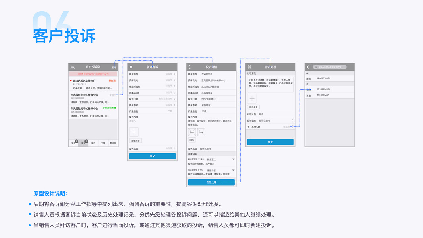Go back from the 投诉详情 screen

[189, 67]
